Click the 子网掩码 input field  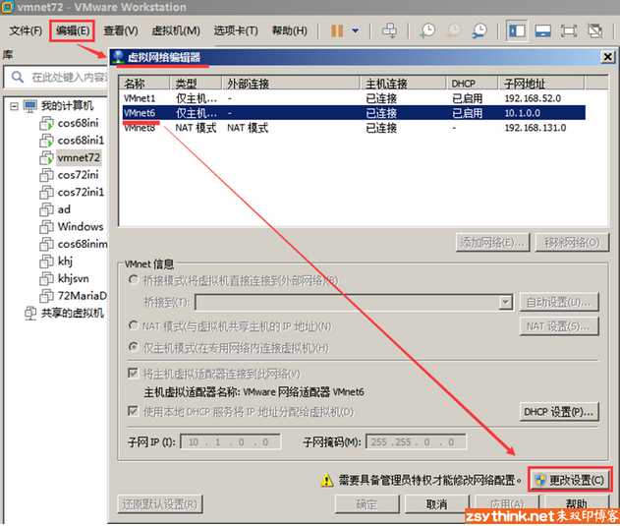[416, 442]
